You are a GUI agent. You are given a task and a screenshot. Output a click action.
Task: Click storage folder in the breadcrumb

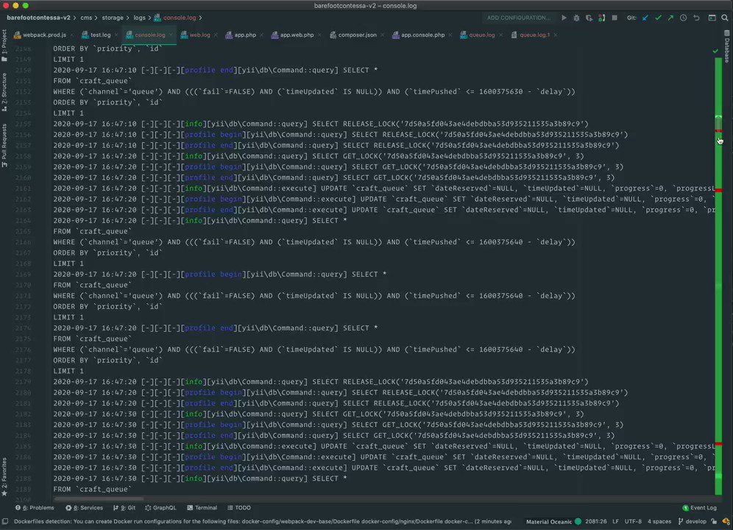pyautogui.click(x=113, y=18)
